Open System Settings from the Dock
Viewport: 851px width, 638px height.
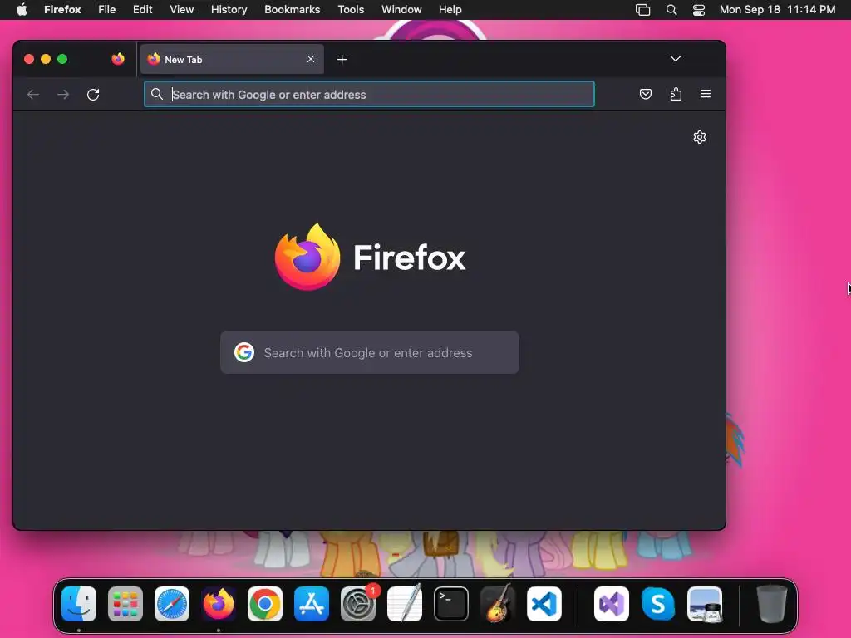(x=358, y=604)
